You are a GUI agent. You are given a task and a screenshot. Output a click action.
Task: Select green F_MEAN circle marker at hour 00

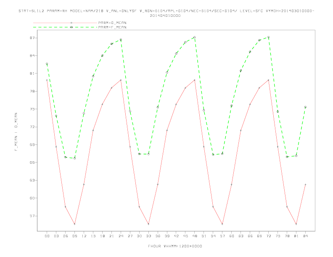click(x=47, y=63)
